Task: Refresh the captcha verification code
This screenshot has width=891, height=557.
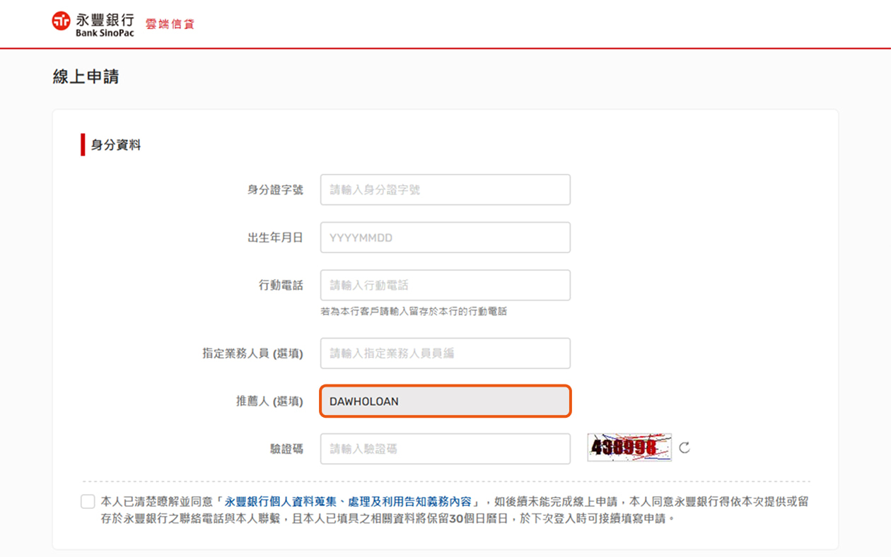Action: click(x=684, y=447)
